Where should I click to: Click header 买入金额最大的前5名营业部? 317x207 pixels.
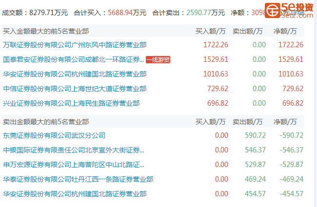[x=46, y=31]
